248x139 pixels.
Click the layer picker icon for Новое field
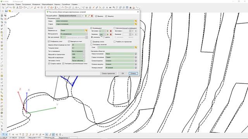point(136,21)
